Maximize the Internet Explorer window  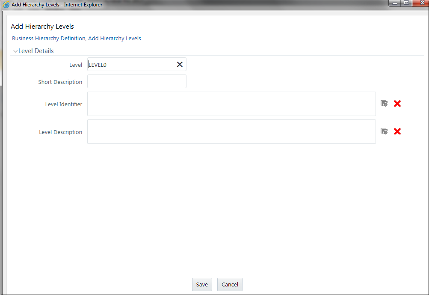point(407,3)
